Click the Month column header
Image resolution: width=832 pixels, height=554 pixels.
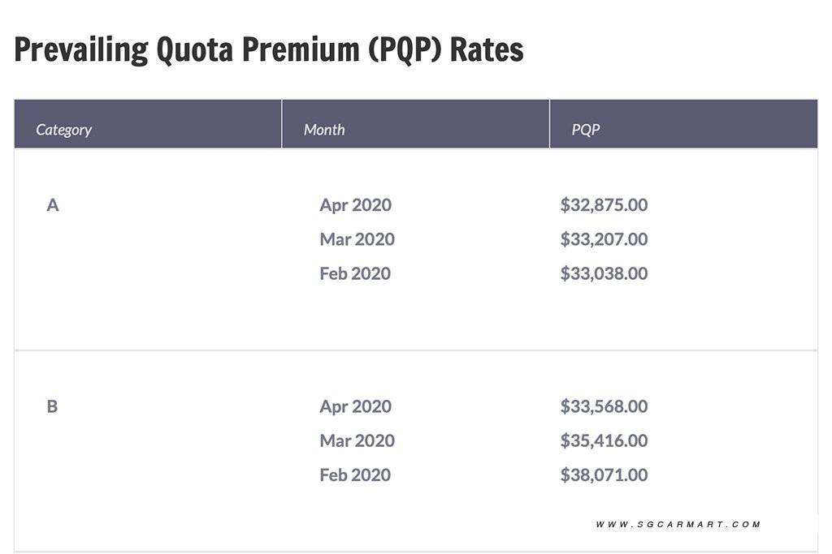(324, 130)
